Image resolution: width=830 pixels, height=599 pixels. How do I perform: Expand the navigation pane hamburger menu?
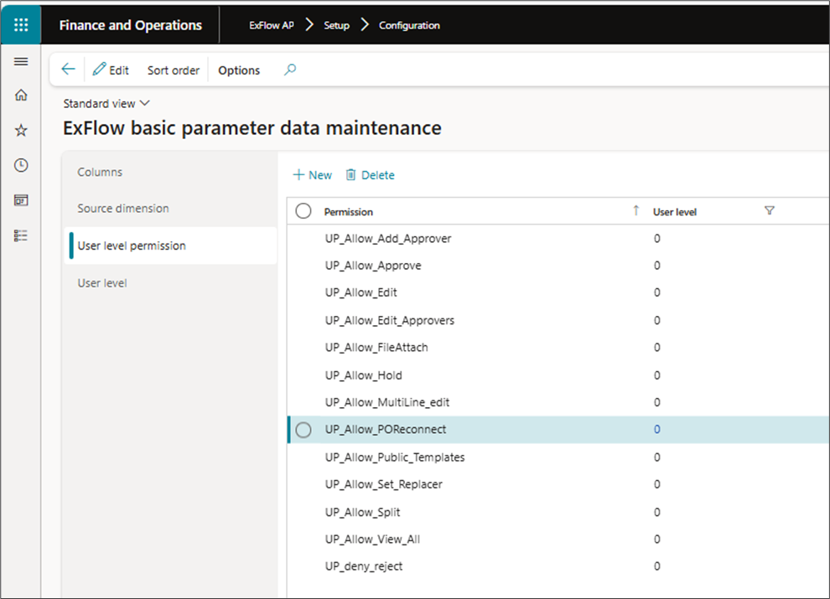(x=21, y=62)
